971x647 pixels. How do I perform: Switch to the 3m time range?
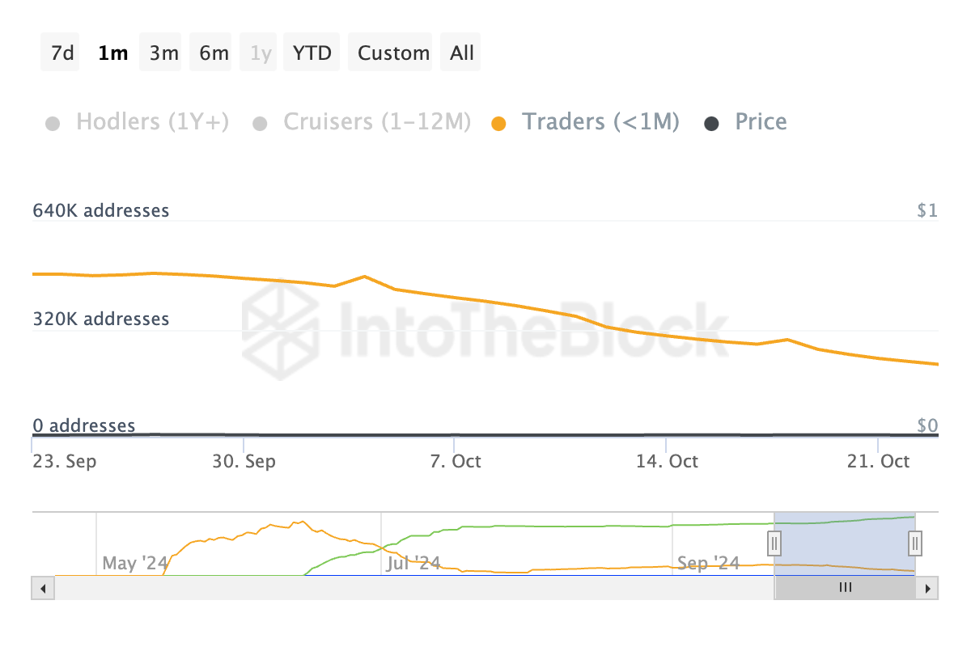163,53
